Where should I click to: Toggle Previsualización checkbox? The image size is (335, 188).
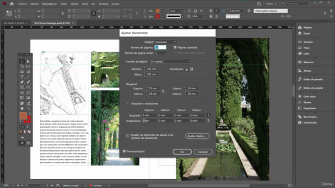[x=124, y=151]
